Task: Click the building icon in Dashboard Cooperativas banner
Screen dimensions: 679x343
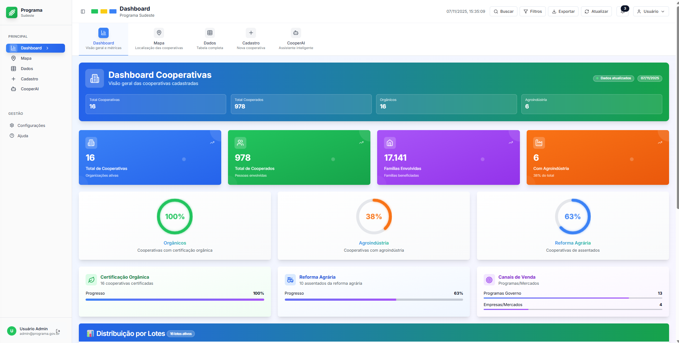Action: (94, 78)
